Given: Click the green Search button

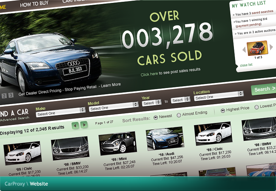Looking at the screenshot, I should click(264, 89).
